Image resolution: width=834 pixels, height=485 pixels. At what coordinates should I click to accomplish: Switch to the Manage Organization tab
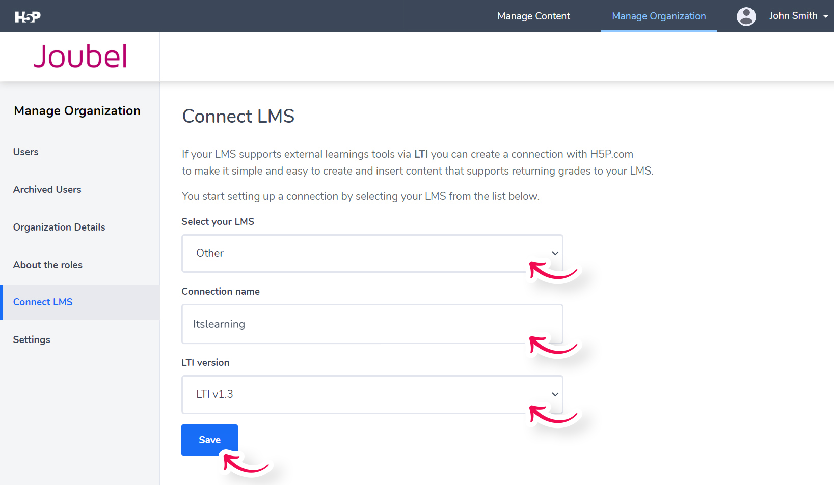click(659, 16)
